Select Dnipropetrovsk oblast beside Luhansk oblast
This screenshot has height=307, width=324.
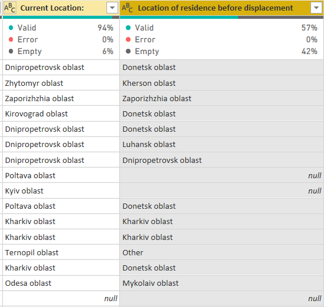click(x=61, y=144)
